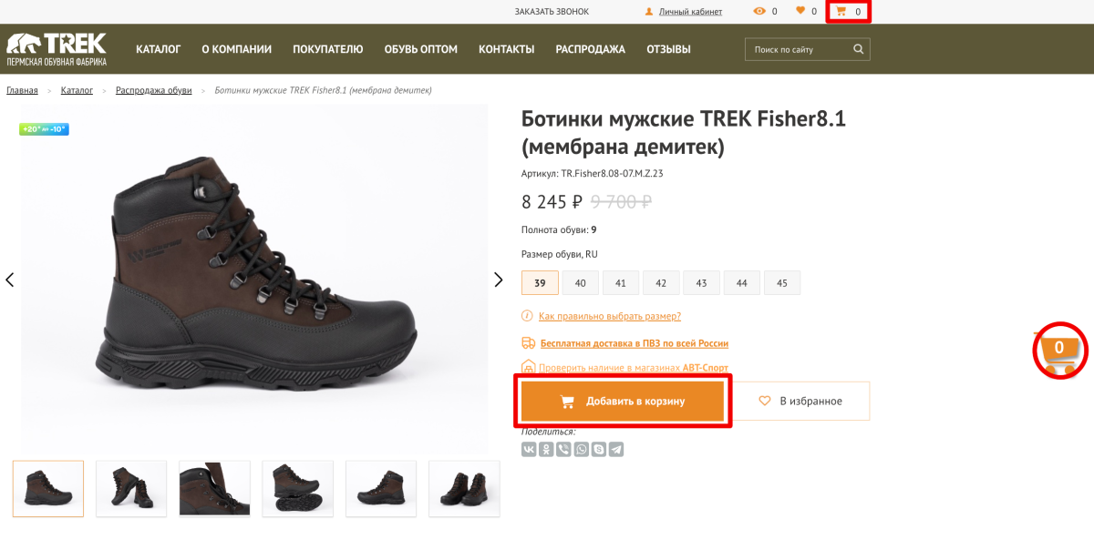Add the boots to favorites with В избранное
Screen dimensions: 1094x560
tap(802, 401)
